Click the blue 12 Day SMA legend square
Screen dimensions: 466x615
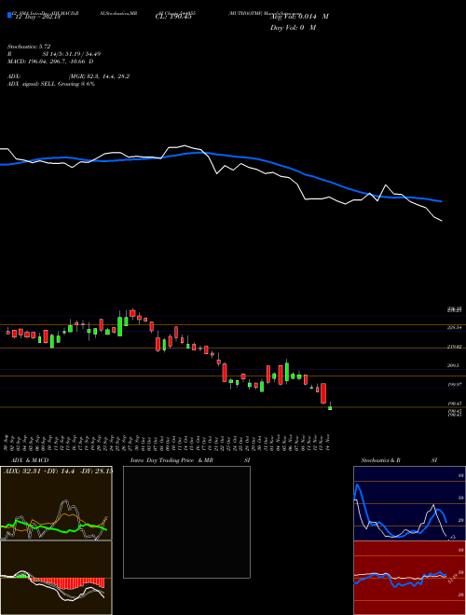[9, 16]
